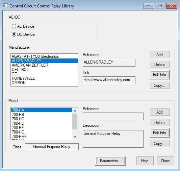180x171 pixels.
Task: Click the Class General Purpose Relay field
Action: point(52,147)
